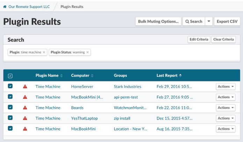Click Clear Criteria button
The image size is (243, 142).
[223, 40]
